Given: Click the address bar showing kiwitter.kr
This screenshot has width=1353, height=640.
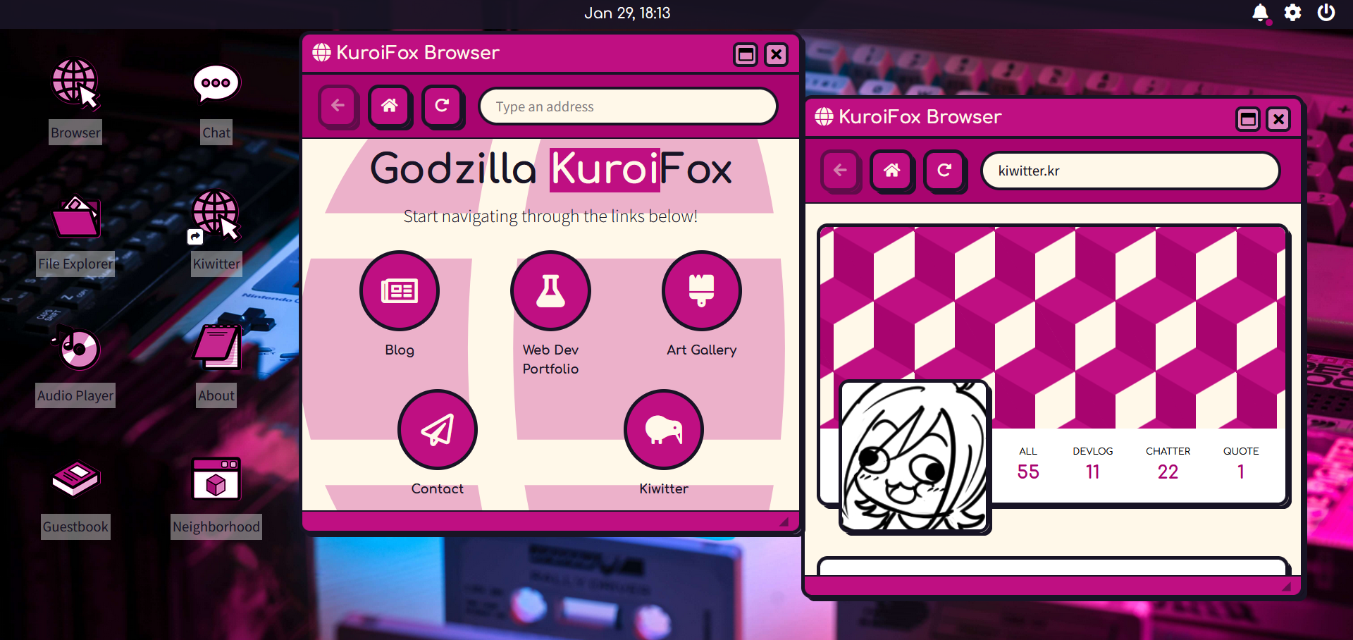Looking at the screenshot, I should [x=1130, y=171].
